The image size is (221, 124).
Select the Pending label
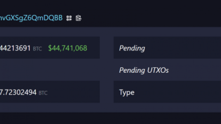coord(132,49)
